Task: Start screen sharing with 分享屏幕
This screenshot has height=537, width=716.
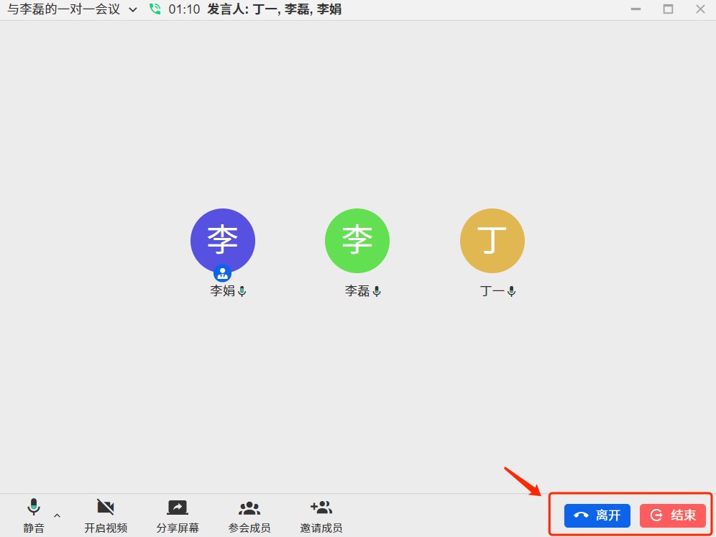Action: (178, 516)
